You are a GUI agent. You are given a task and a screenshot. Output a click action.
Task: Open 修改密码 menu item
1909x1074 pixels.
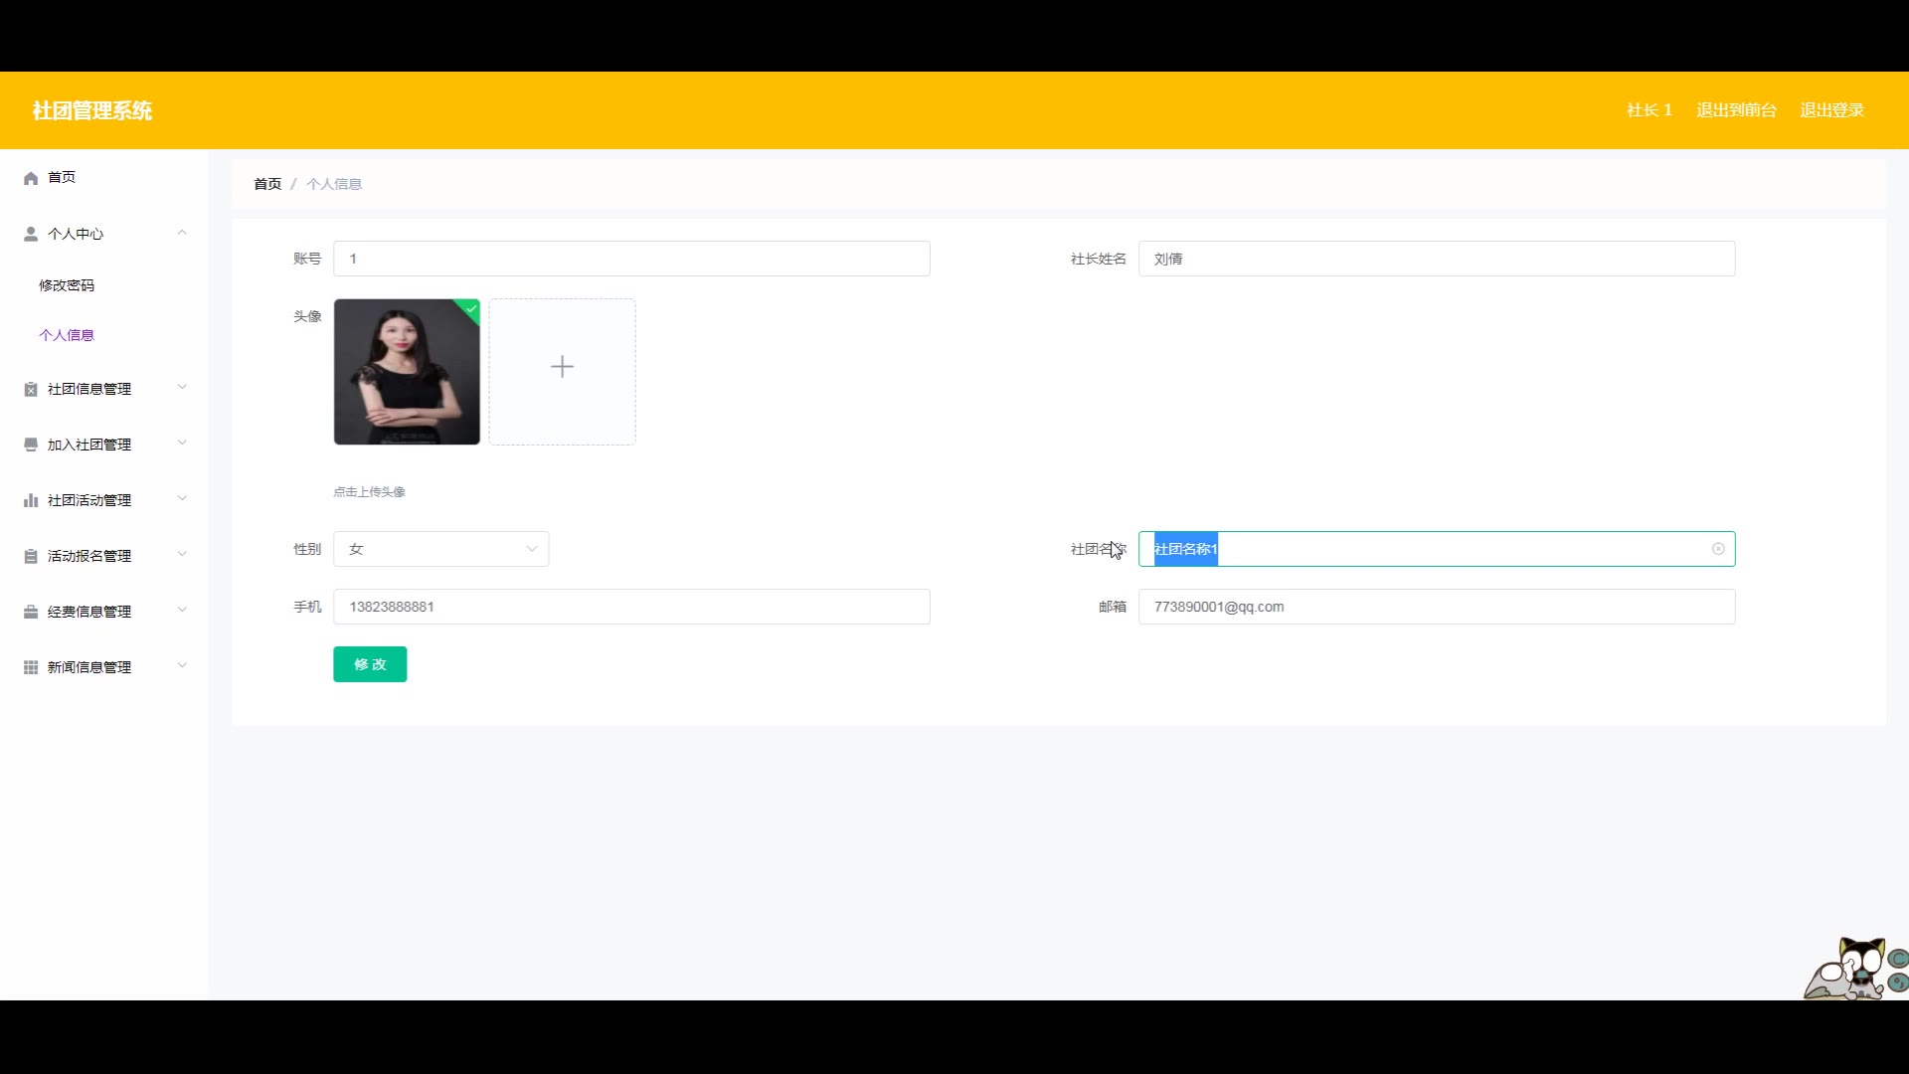coord(67,285)
